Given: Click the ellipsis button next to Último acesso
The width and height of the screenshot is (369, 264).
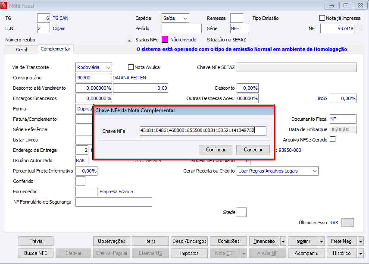Looking at the screenshot, I should coord(347,223).
